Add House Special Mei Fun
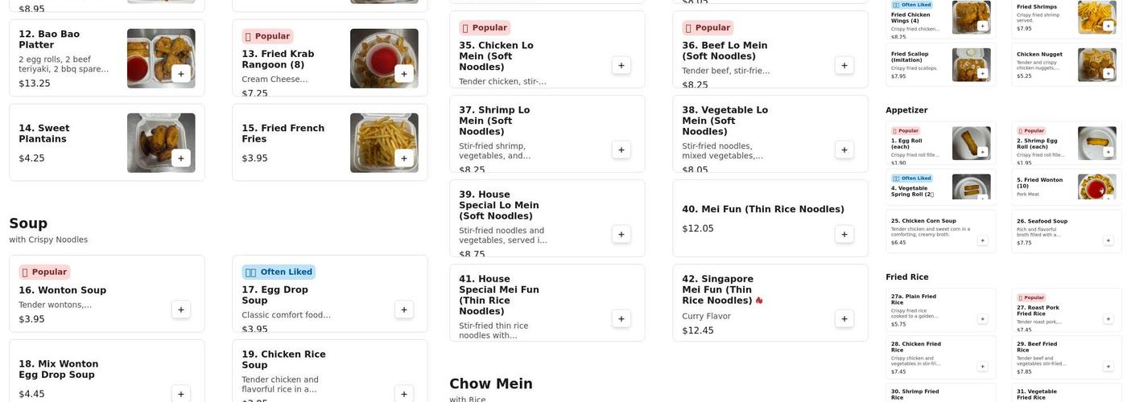The width and height of the screenshot is (1127, 402). coord(621,318)
